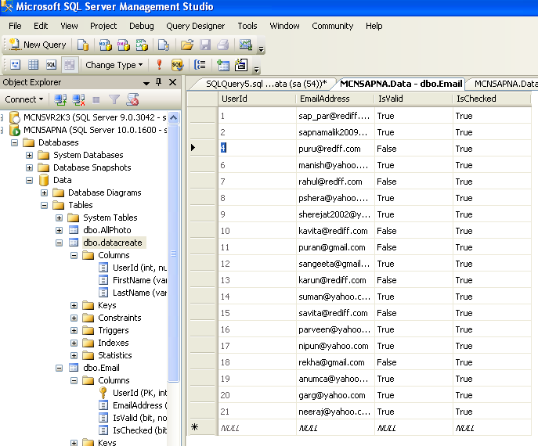Screen dimensions: 538x446
Task: Open the Database Engine Query icon
Action: click(83, 45)
